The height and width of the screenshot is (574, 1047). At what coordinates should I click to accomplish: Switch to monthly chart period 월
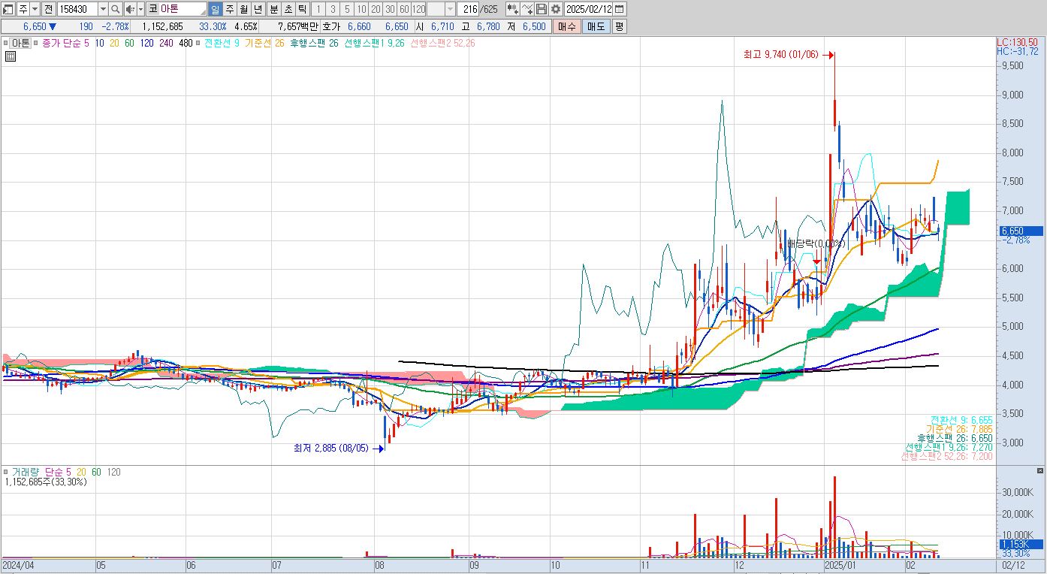click(243, 9)
